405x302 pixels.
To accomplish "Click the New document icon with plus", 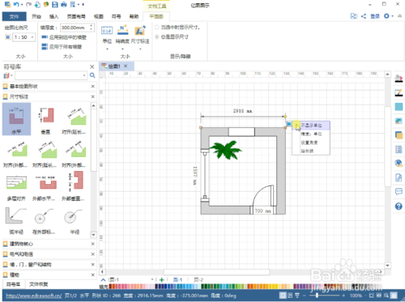I will click(x=38, y=4).
